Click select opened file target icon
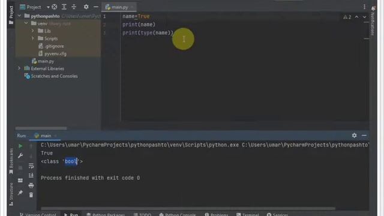The image size is (384, 216). 55,7
